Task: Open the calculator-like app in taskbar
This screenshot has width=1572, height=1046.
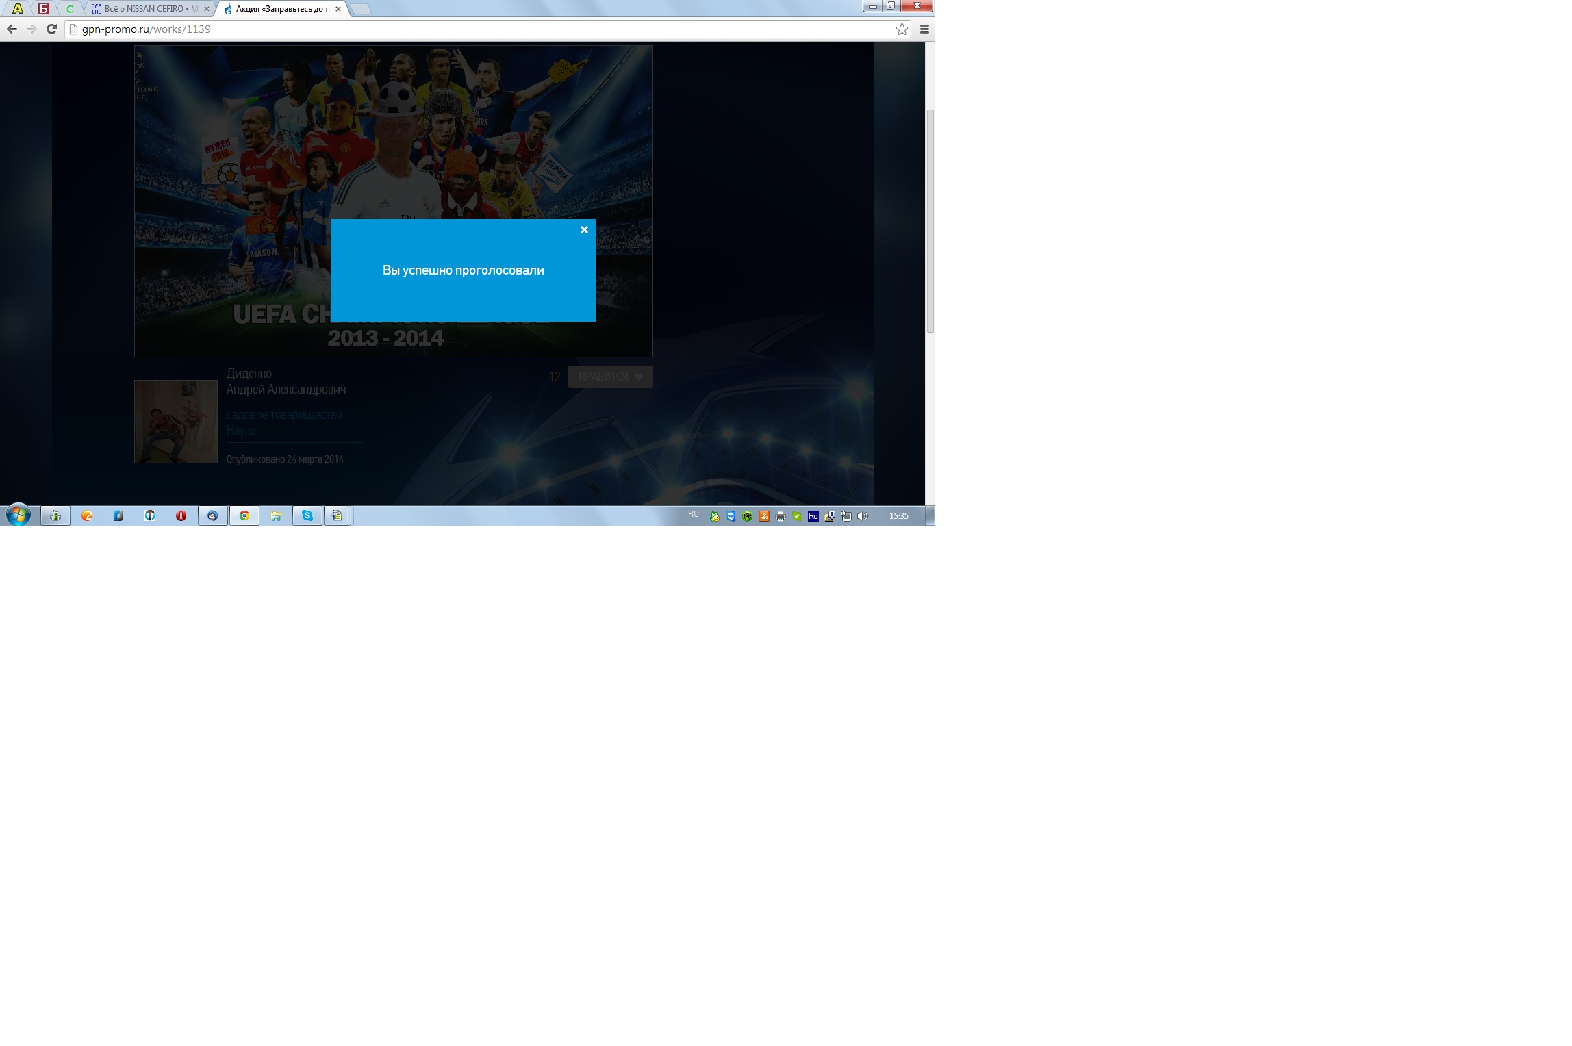Action: 336,515
